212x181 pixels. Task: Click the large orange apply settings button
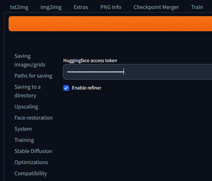tap(110, 24)
